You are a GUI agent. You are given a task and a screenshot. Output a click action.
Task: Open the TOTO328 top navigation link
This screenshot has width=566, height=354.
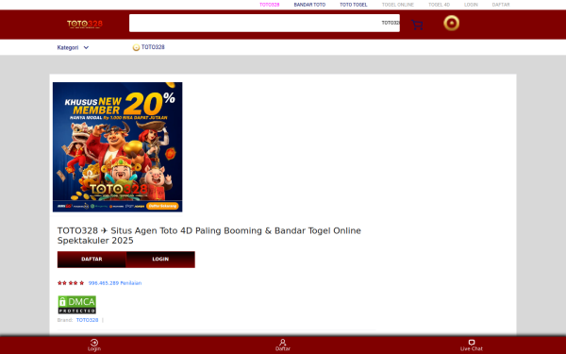click(x=269, y=5)
